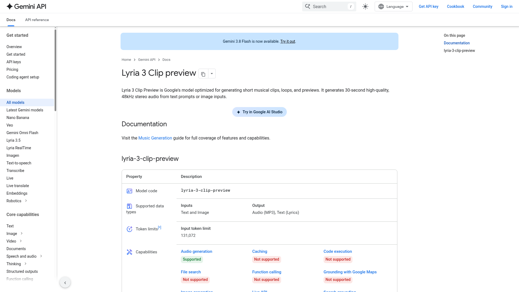This screenshot has height=292, width=519.
Task: Copy page using the copy icon
Action: coord(203,74)
